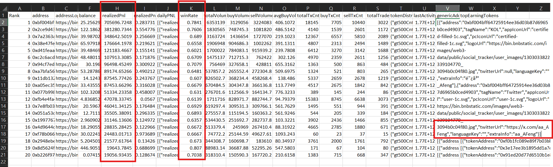Select column S header

[x=378, y=8]
